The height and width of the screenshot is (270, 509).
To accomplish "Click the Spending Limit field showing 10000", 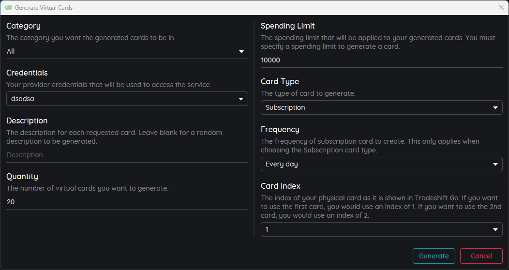I will (x=381, y=60).
